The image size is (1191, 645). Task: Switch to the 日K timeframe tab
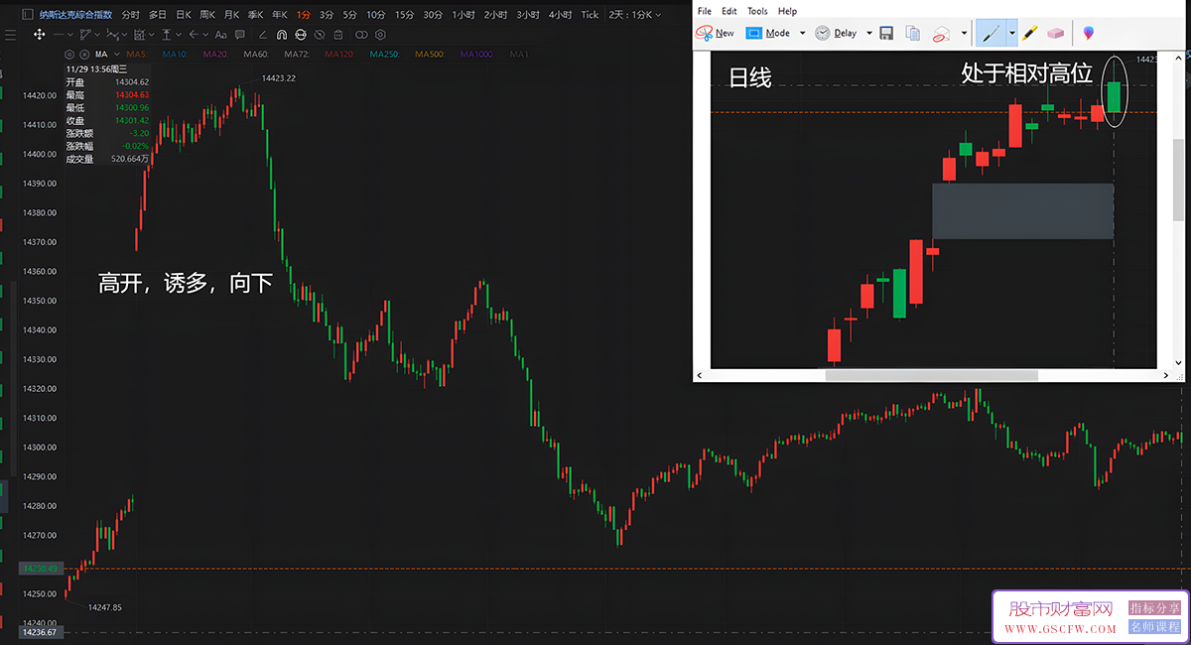(x=183, y=15)
